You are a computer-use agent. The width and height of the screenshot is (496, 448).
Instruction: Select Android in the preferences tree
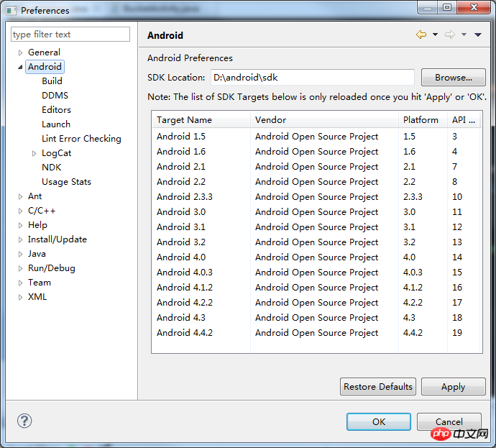[45, 67]
